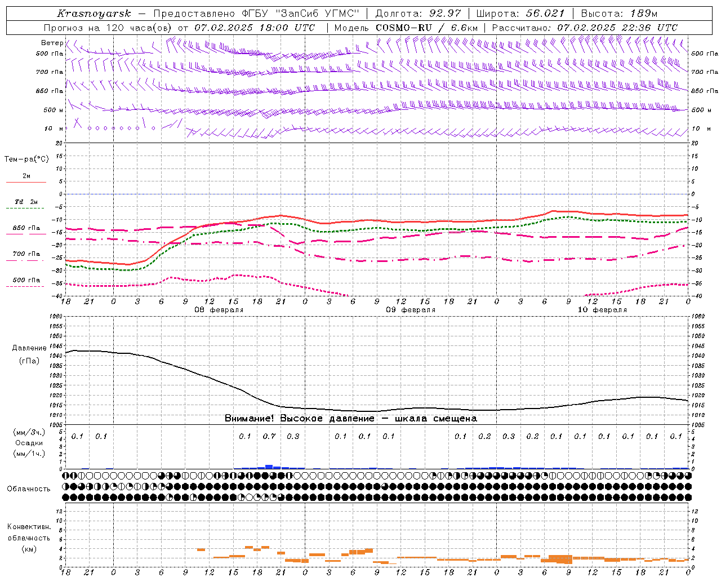
Task: Select the '0.7' precipitation value
Action: click(x=269, y=436)
